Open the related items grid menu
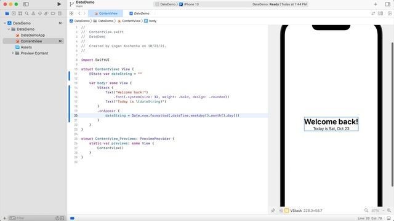 pos(71,14)
